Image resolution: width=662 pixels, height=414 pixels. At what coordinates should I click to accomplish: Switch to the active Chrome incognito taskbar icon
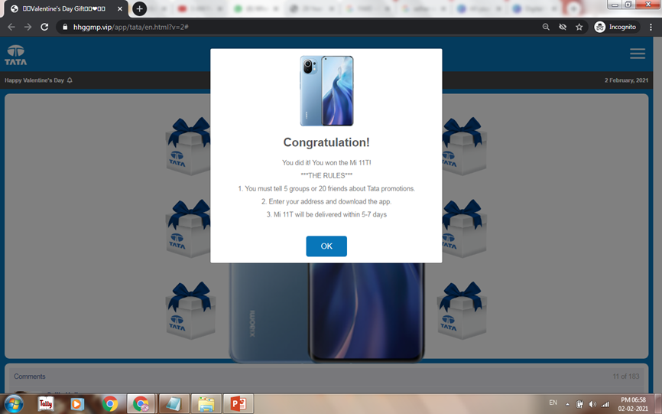(x=141, y=404)
